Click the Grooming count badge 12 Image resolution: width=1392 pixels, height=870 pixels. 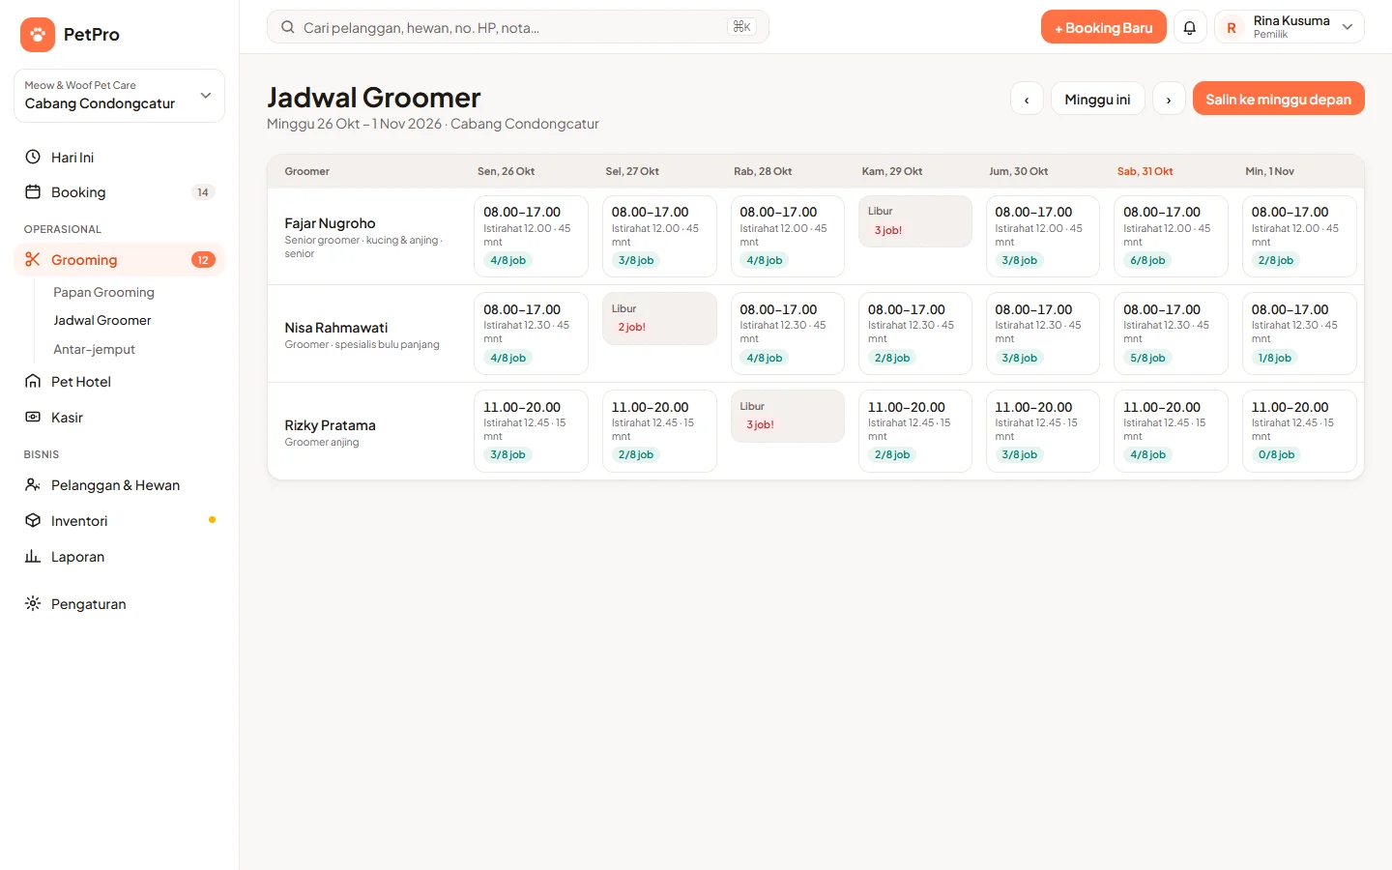203,260
